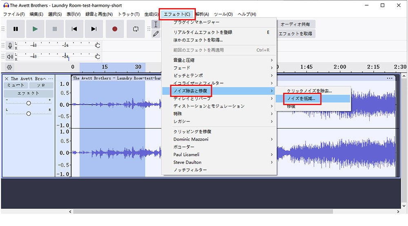
Task: Expand the Dominic Mazzoni submenu
Action: [219, 139]
